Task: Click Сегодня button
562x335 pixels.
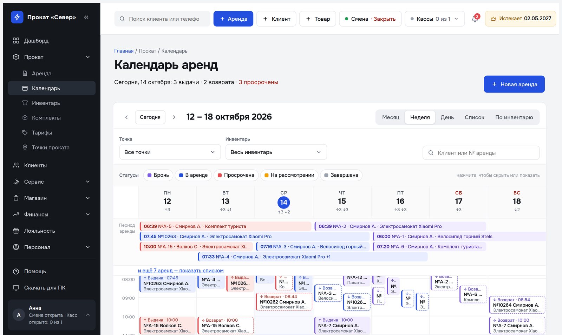Action: [150, 117]
